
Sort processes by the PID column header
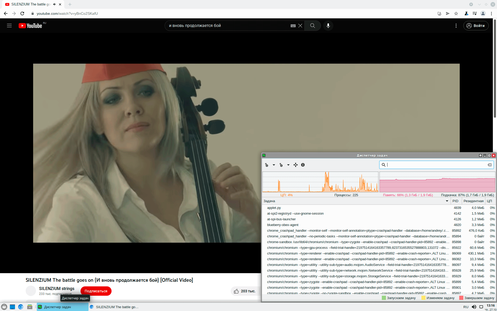(x=455, y=201)
